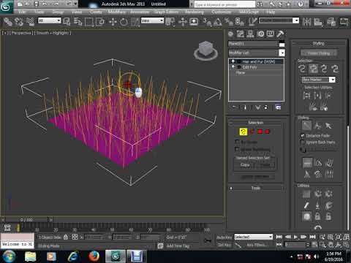Toggle the Hair and Fur modifier bulb
Image resolution: width=351 pixels, height=263 pixels.
pyautogui.click(x=233, y=61)
